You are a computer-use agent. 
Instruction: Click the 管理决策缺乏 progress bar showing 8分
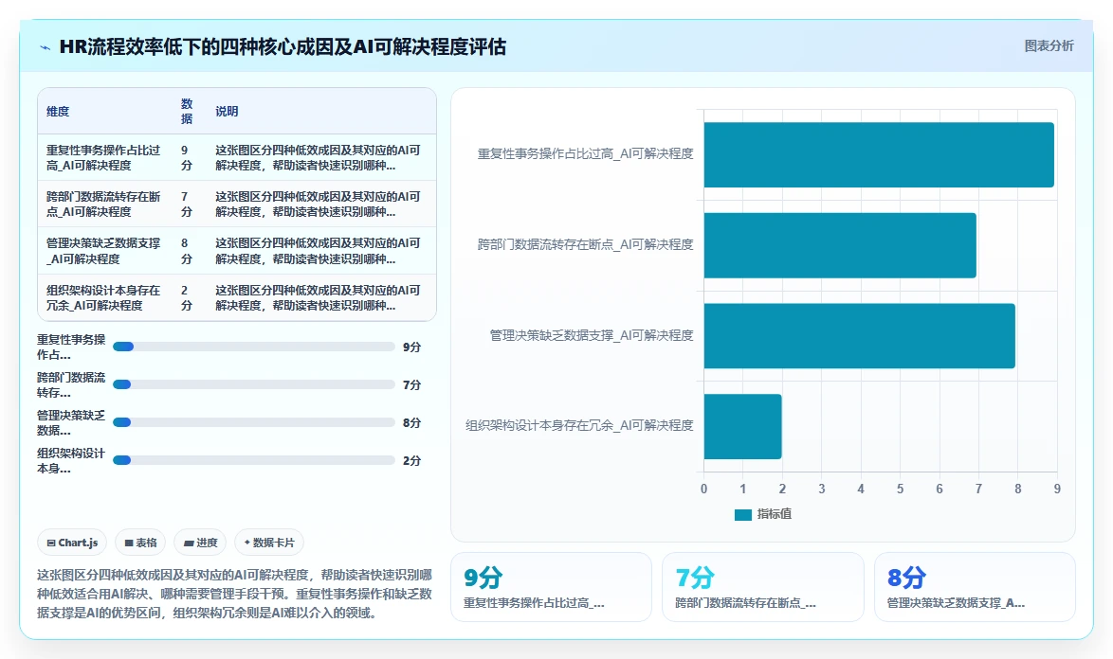coord(254,422)
